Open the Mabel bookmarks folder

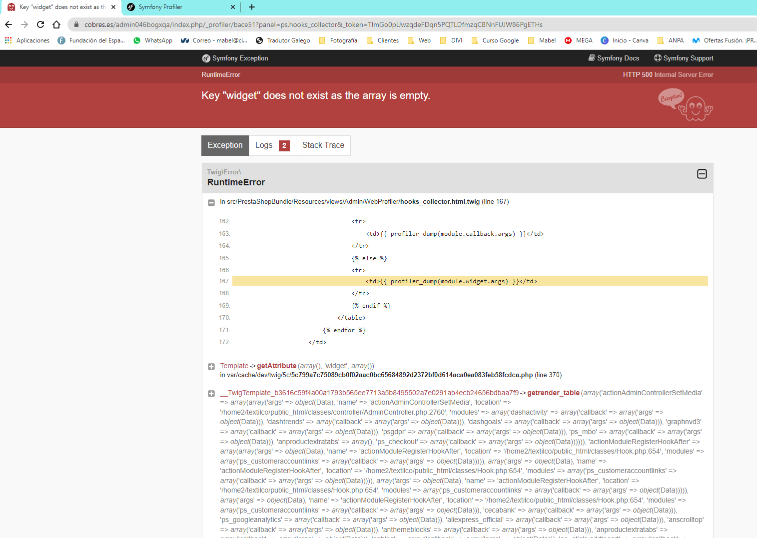542,40
